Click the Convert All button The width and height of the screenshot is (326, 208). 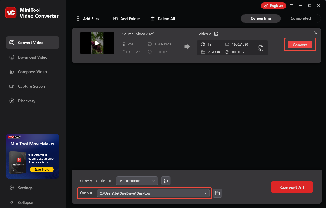(292, 187)
